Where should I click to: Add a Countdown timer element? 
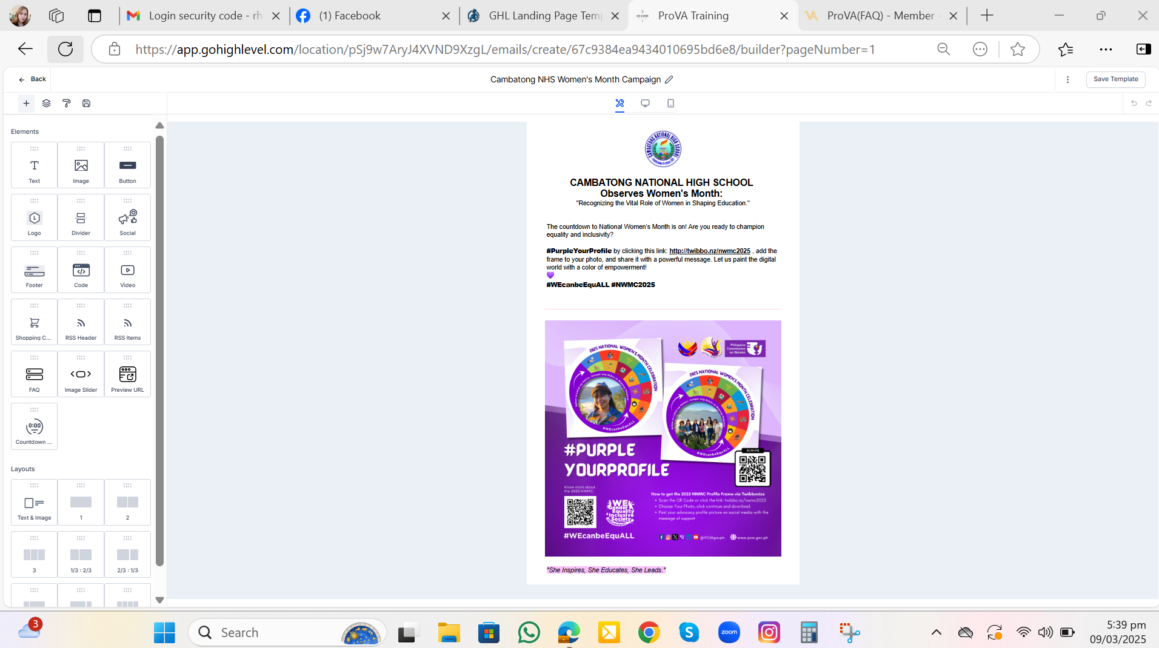pos(34,426)
